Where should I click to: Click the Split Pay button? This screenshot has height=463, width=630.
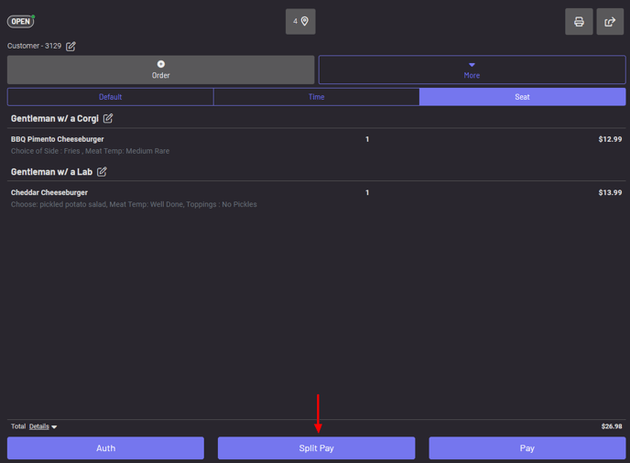click(316, 448)
